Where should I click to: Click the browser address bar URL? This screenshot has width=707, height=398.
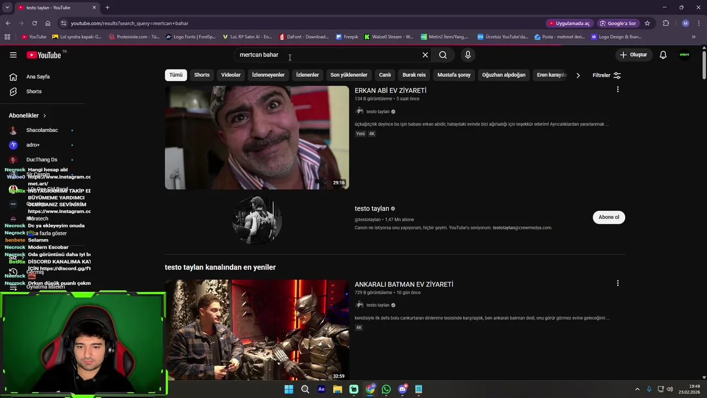(x=129, y=23)
